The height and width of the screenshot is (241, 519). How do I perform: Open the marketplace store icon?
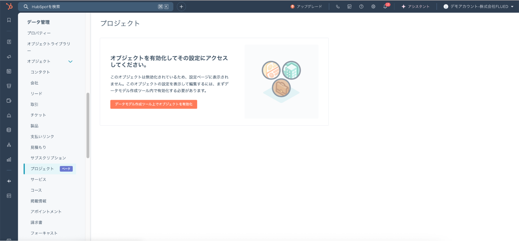point(349,6)
